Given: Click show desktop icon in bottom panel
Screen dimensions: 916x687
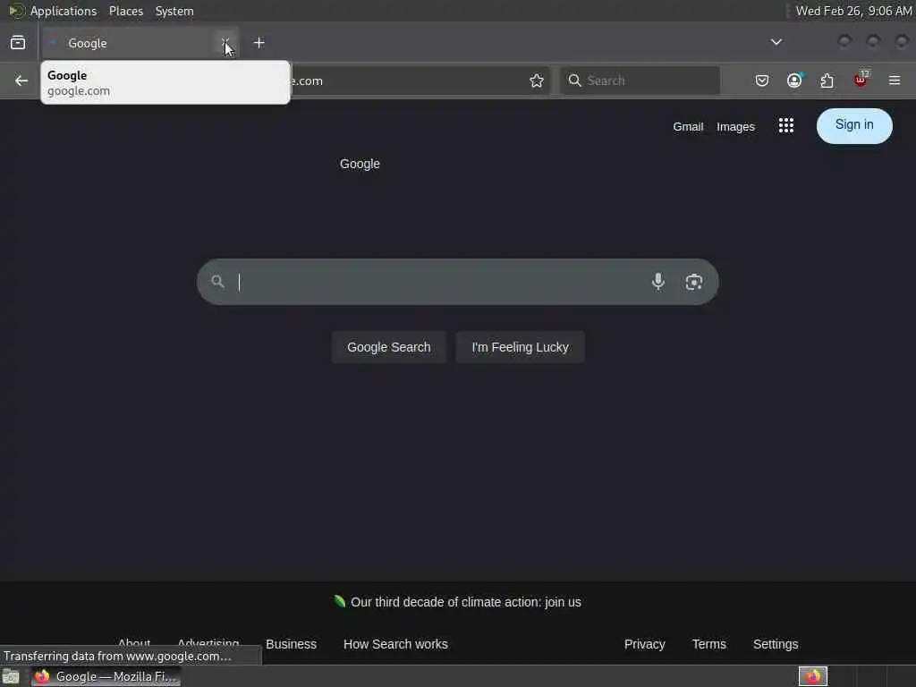Looking at the screenshot, I should coord(11,677).
